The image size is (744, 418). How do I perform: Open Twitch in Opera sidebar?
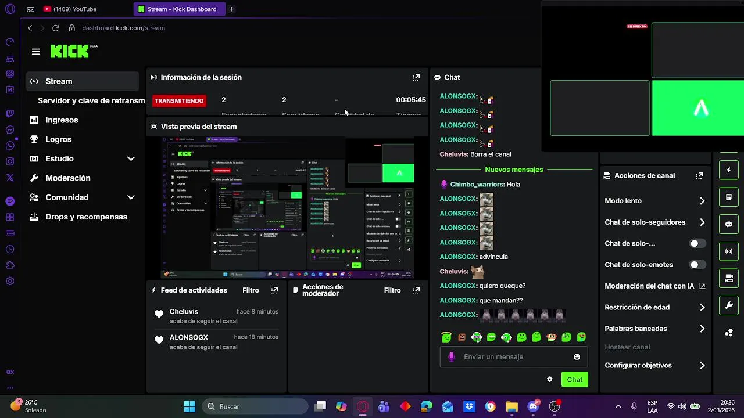click(x=10, y=114)
